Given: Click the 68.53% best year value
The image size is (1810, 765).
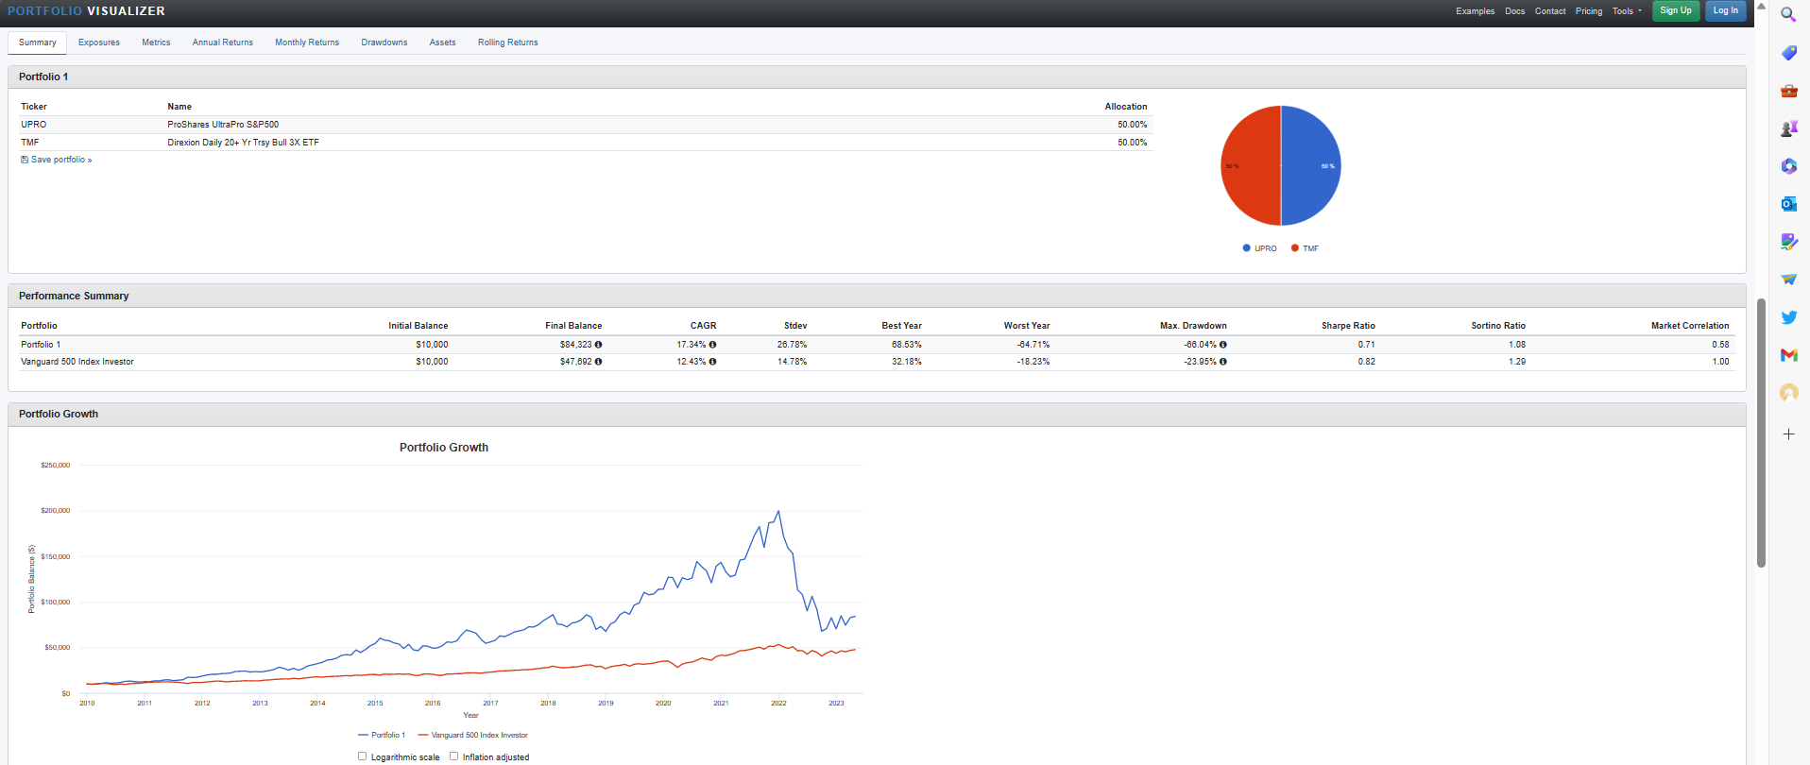Looking at the screenshot, I should click(906, 345).
